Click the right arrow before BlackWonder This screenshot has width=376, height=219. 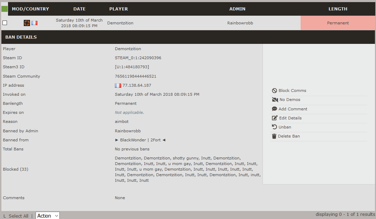(117, 140)
